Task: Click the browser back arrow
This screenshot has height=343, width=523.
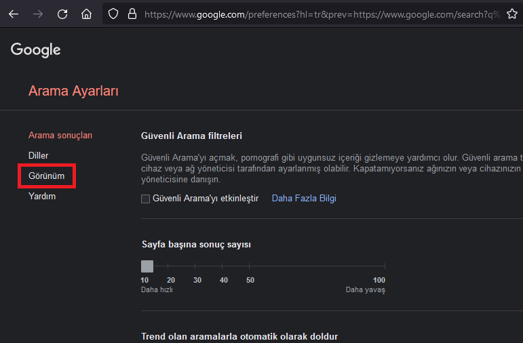Action: [14, 14]
